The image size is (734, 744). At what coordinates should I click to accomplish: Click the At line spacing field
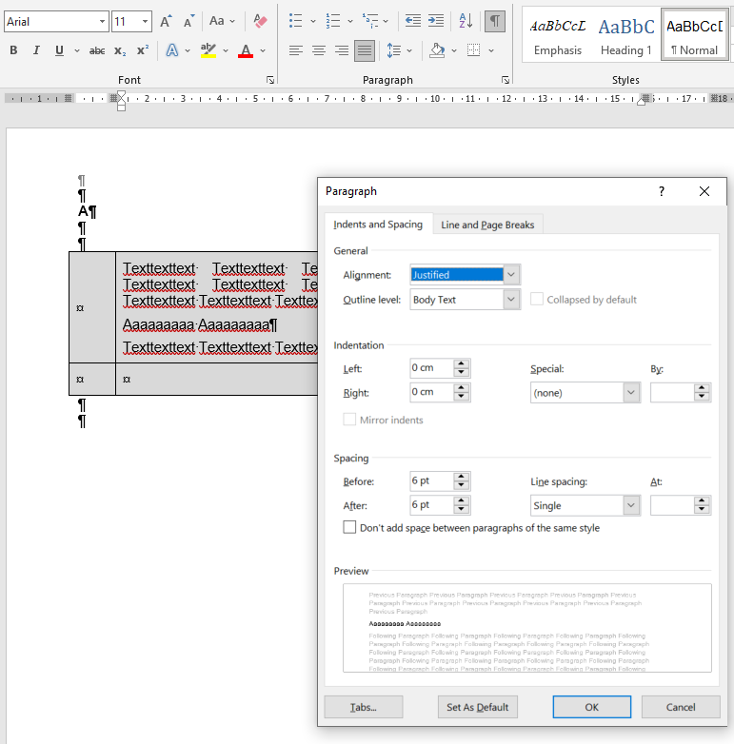coord(671,505)
